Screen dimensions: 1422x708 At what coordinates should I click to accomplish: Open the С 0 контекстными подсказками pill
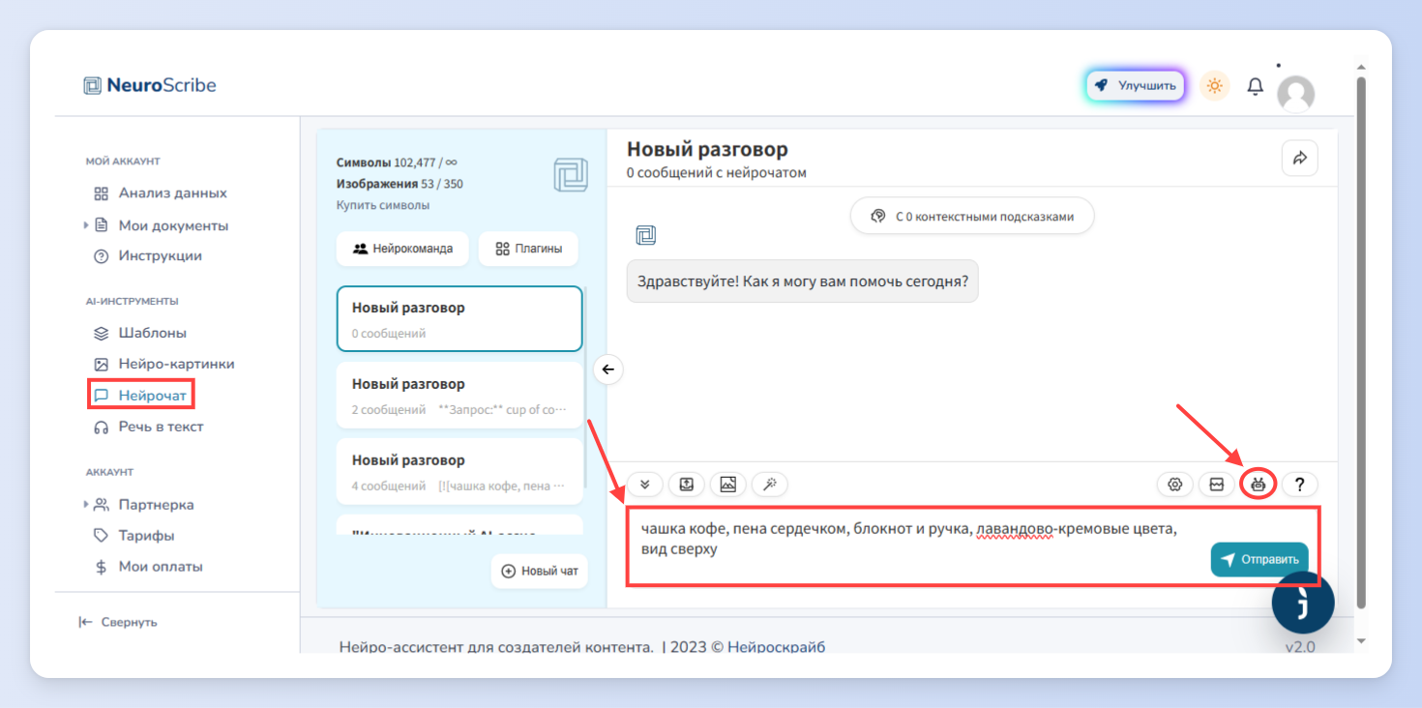pos(972,217)
